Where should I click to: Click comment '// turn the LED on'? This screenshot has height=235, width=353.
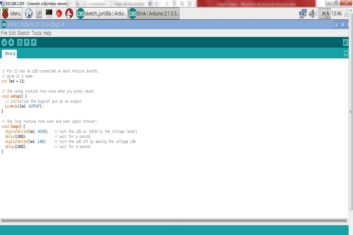[96, 131]
